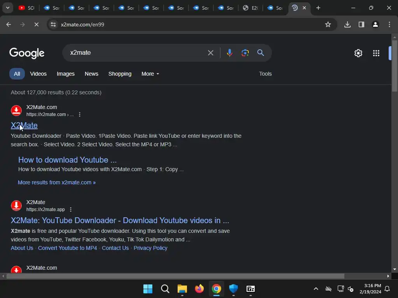Open Windows Security shield in taskbar
This screenshot has height=298, width=398.
(x=234, y=289)
